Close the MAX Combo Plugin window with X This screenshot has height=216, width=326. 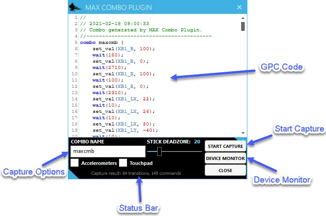239,7
